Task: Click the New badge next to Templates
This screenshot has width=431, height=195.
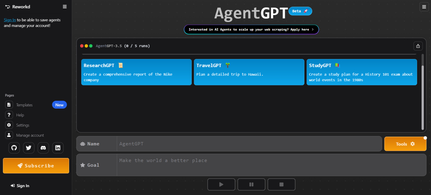Action: point(60,105)
